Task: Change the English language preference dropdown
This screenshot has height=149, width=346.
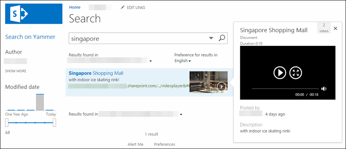Action: tap(183, 61)
